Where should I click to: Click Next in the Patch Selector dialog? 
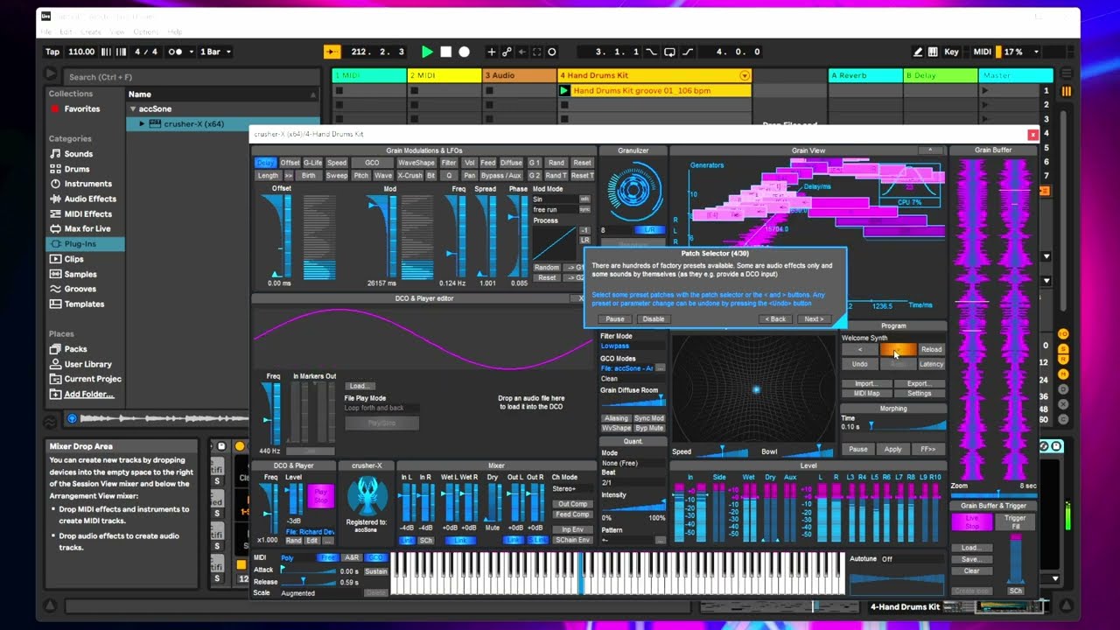[814, 319]
